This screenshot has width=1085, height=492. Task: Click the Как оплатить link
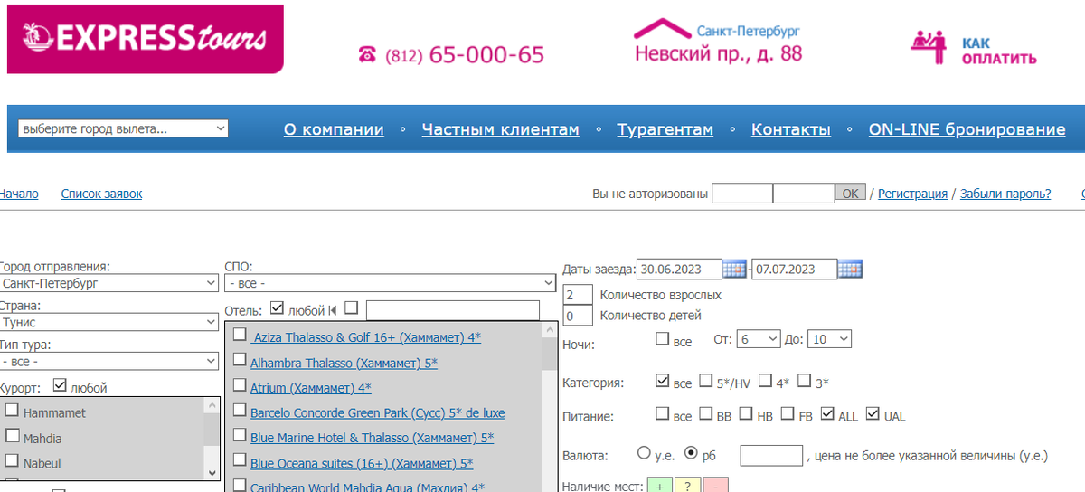pos(999,51)
